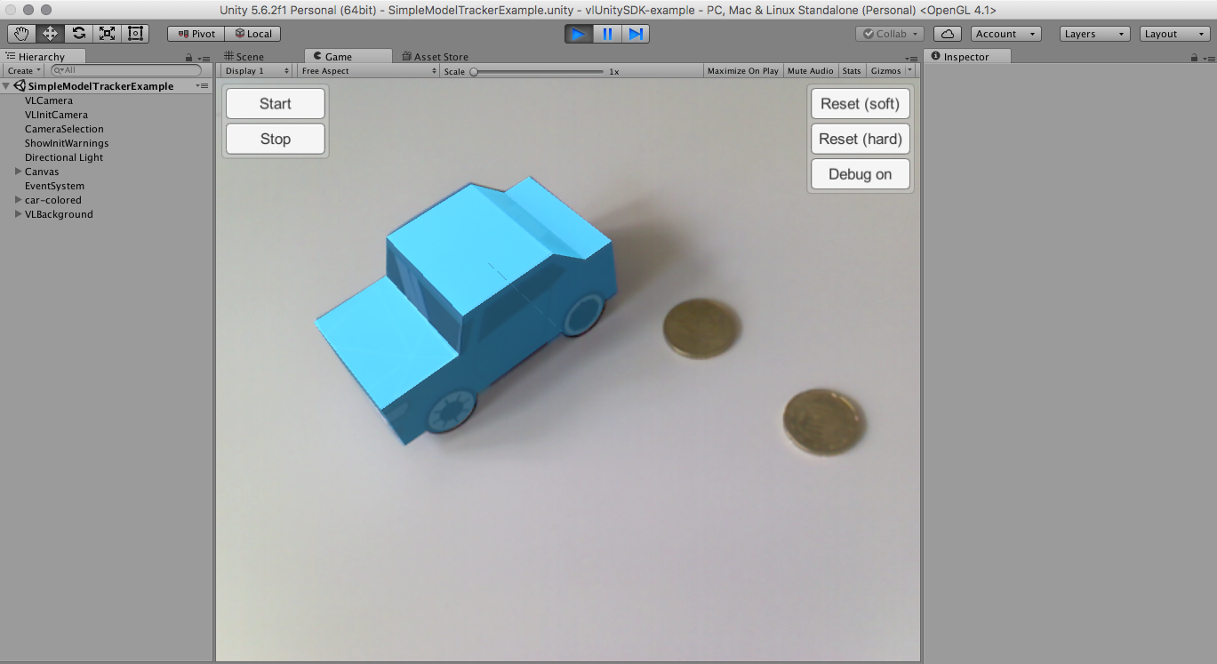Open the Game view panel options menu
This screenshot has height=664, width=1217.
click(912, 59)
